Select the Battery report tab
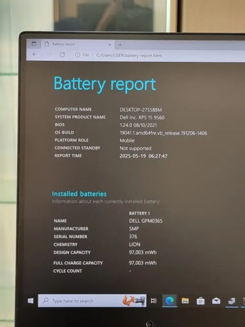245x327 pixels. click(x=79, y=44)
